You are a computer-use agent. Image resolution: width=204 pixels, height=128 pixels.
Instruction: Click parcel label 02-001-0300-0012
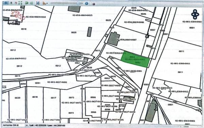click(x=178, y=91)
